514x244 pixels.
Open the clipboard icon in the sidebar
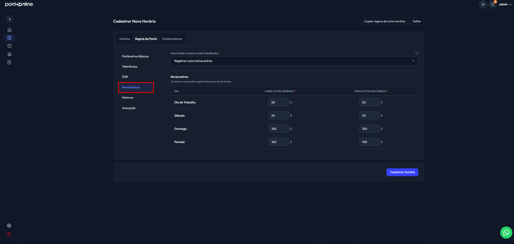coord(9,62)
